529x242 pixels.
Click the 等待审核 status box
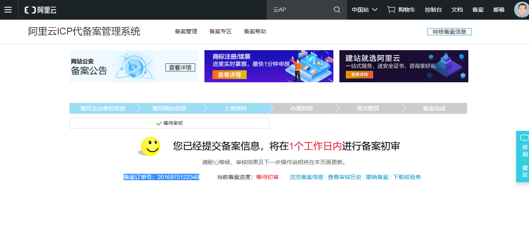[169, 123]
